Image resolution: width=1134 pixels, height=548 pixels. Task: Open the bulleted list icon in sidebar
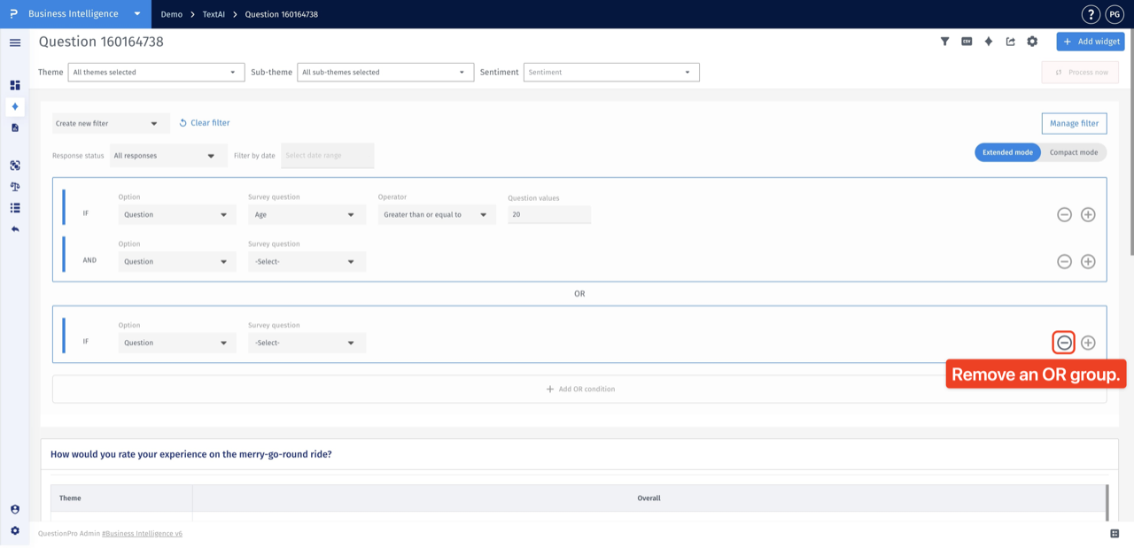coord(15,208)
